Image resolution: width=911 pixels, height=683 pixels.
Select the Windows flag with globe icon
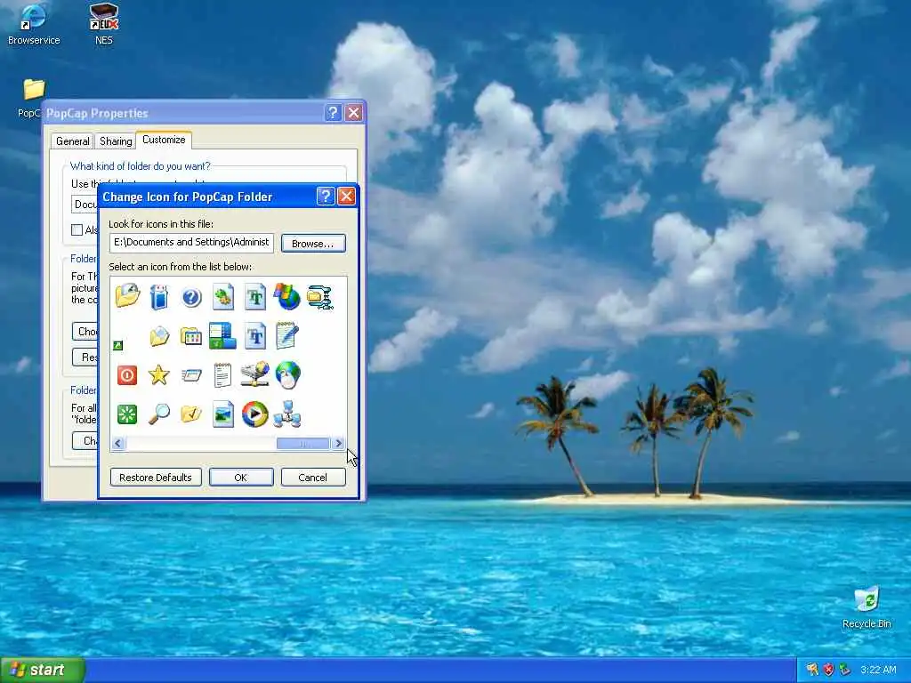click(287, 296)
